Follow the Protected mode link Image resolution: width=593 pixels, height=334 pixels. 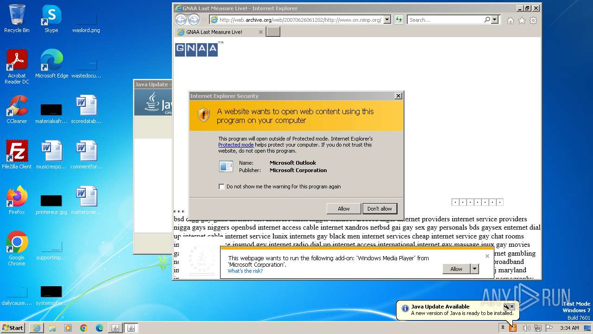236,145
